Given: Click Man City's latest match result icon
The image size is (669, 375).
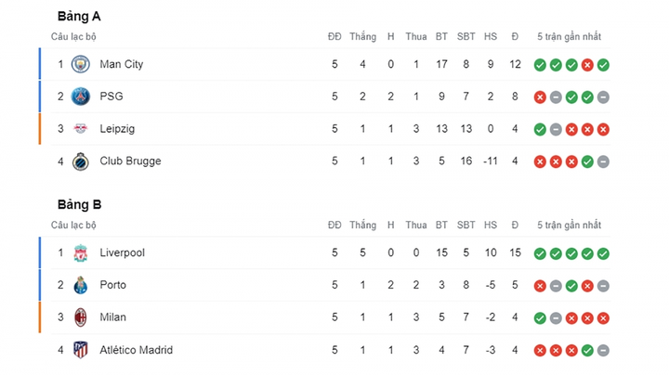Looking at the screenshot, I should pos(603,65).
